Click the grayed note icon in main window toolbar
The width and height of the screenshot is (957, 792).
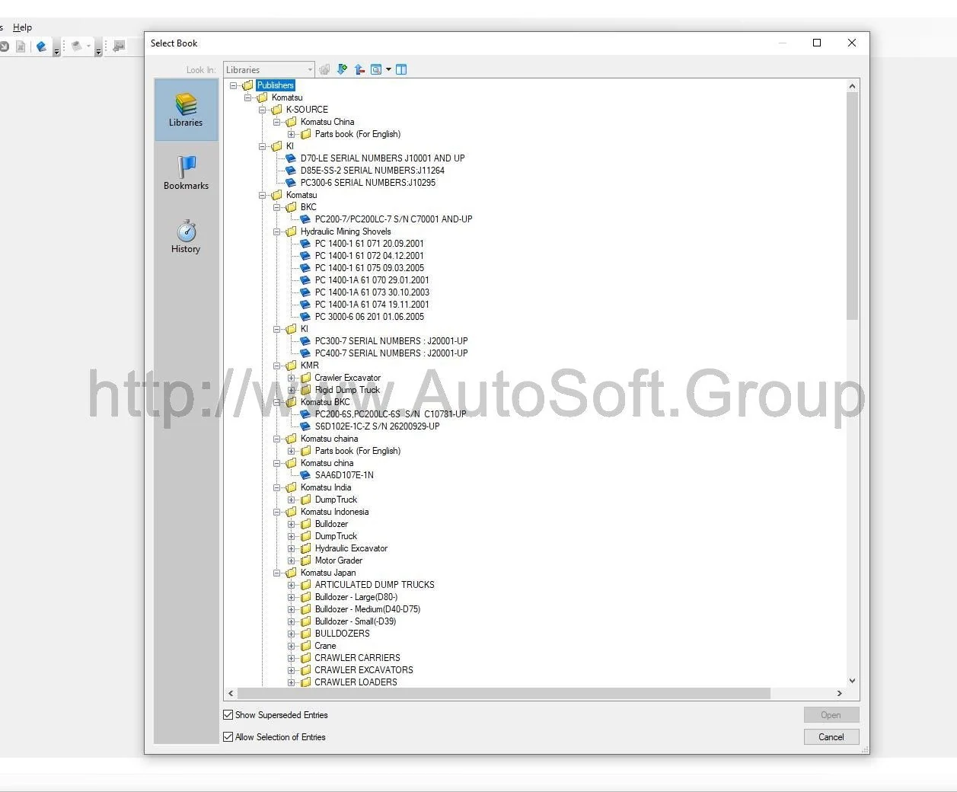click(x=76, y=46)
